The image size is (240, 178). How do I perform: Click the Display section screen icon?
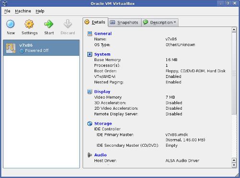click(90, 91)
